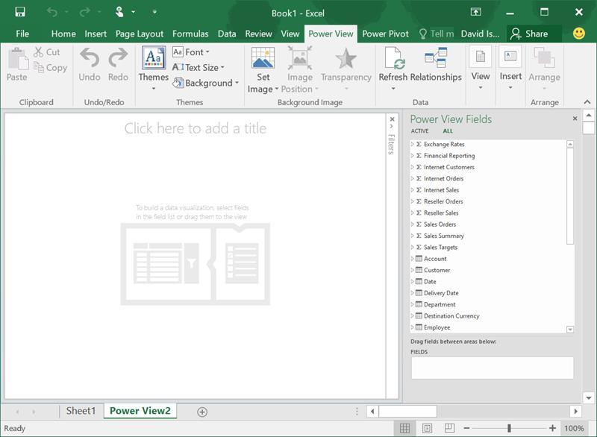Click the Copy button

51,68
